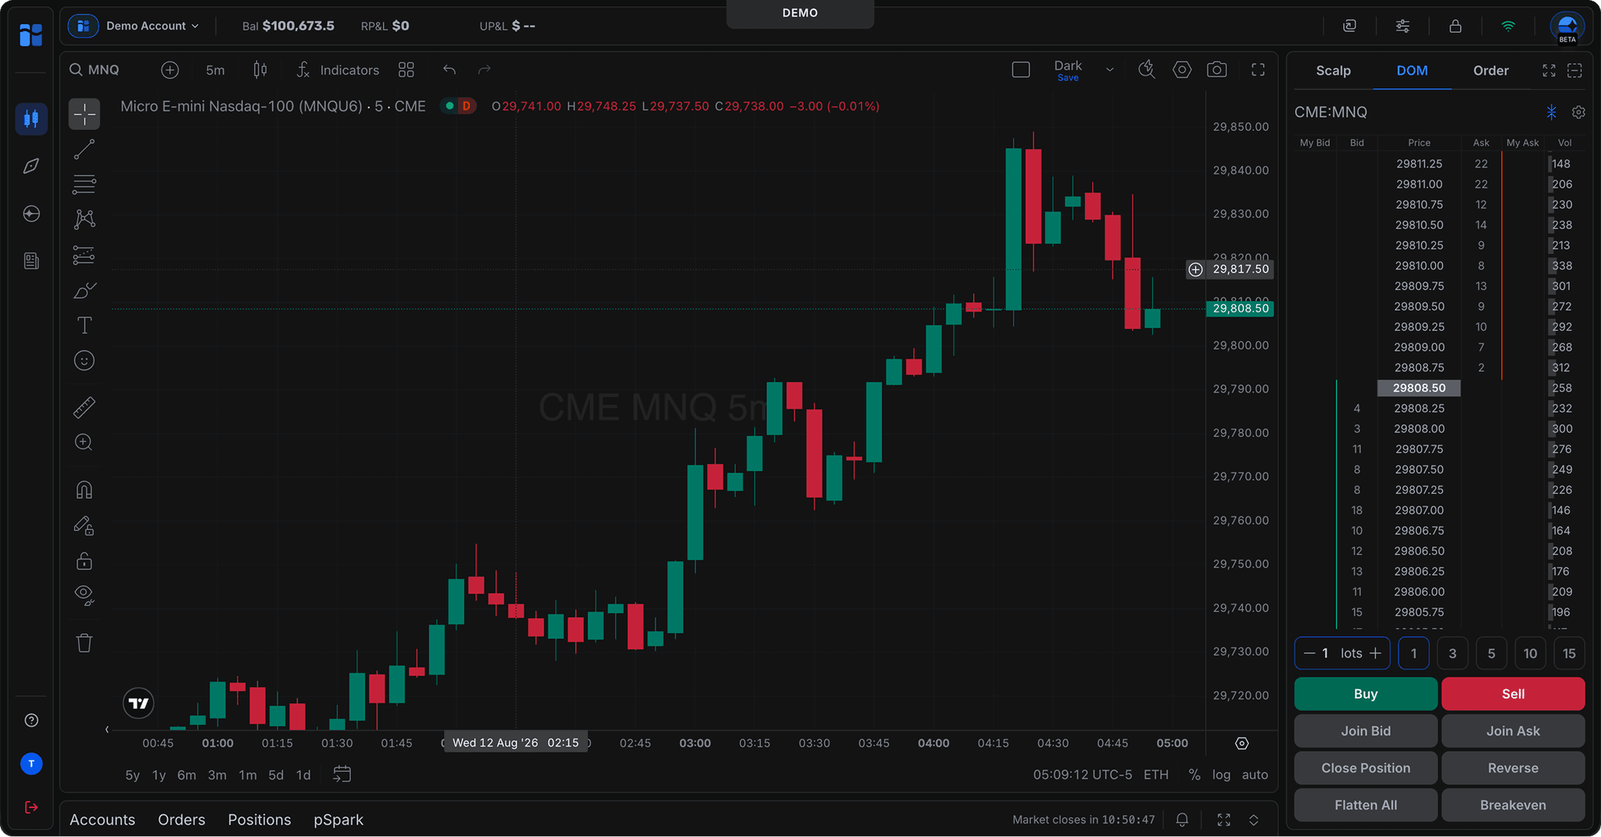Screen dimensions: 1601x837
Task: Toggle percent scale on price axis
Action: click(1194, 774)
